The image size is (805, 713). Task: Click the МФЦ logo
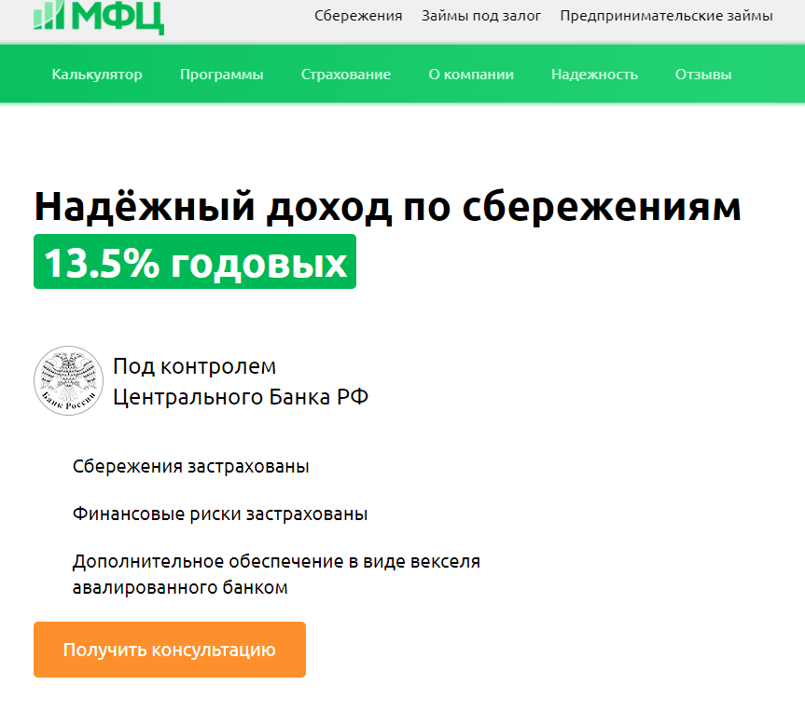[x=99, y=17]
